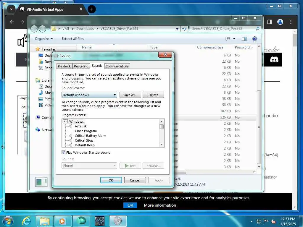Close the Sound dialog window

tap(165, 55)
